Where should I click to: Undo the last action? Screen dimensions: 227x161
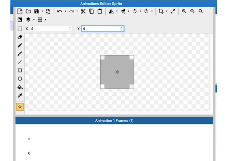(x=60, y=11)
